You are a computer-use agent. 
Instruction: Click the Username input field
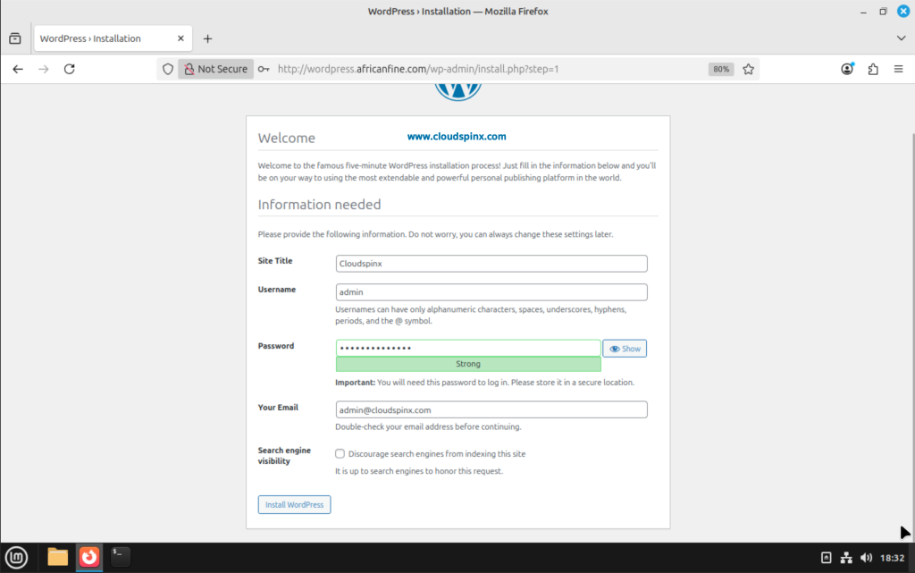pos(491,291)
